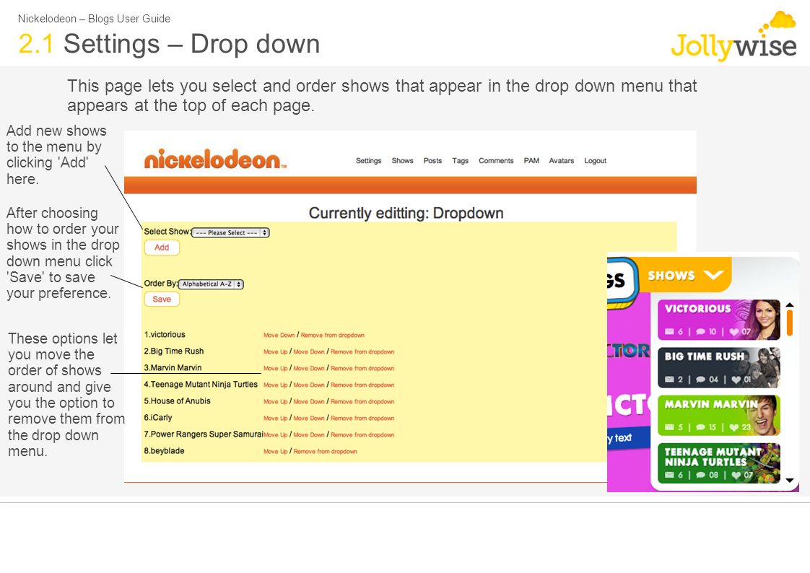Image resolution: width=810 pixels, height=573 pixels.
Task: Click the scroll down arrow in shows list
Action: coord(789,480)
